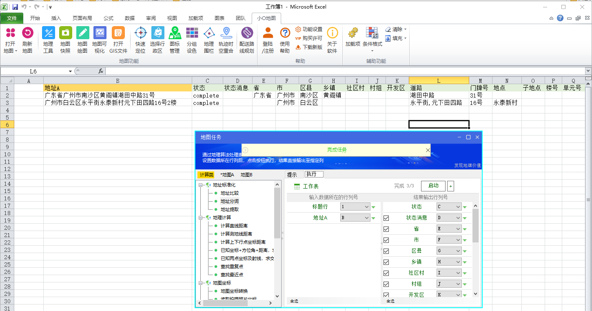Download new version via 下载新版
This screenshot has height=311, width=592.
pyautogui.click(x=309, y=47)
